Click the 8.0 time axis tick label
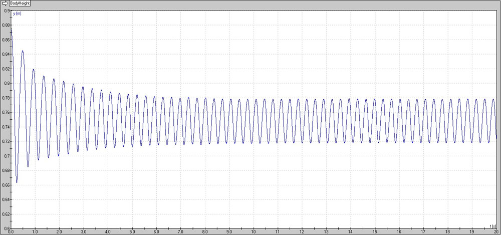Viewport: 501px width, 235px height. 205,231
